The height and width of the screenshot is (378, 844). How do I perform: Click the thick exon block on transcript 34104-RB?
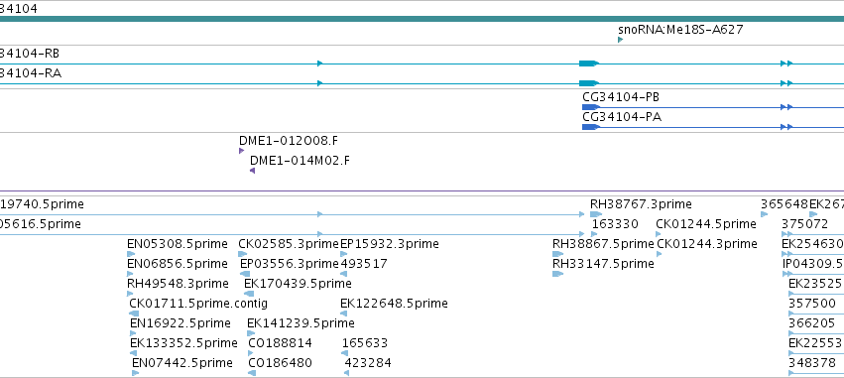pyautogui.click(x=588, y=63)
